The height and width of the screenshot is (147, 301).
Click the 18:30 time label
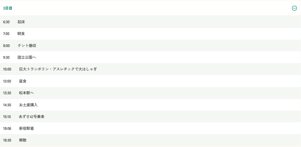click(7, 140)
